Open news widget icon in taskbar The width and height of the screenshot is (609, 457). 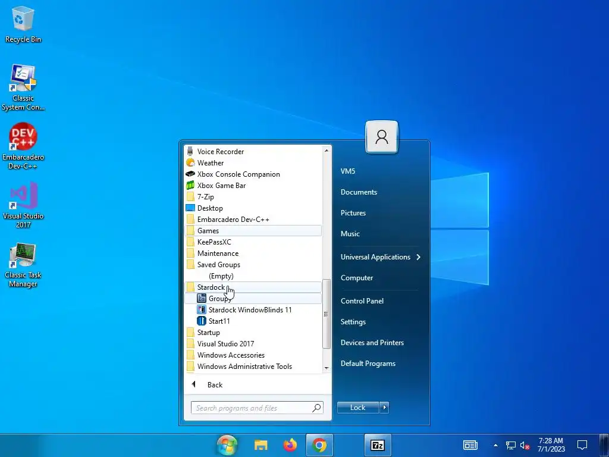pos(470,445)
